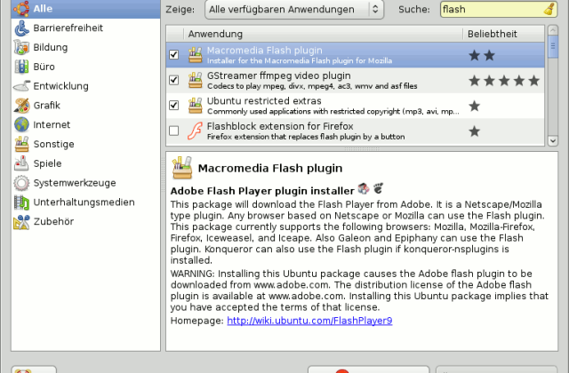Select Ubuntu restricted extras title
Image resolution: width=569 pixels, height=373 pixels.
point(264,100)
